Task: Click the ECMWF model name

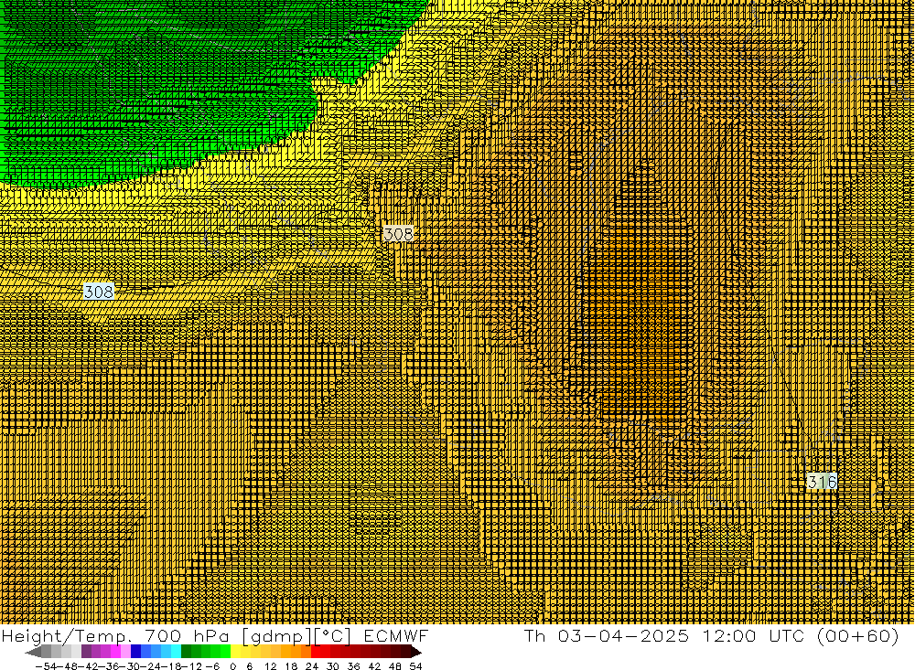Action: [x=395, y=635]
